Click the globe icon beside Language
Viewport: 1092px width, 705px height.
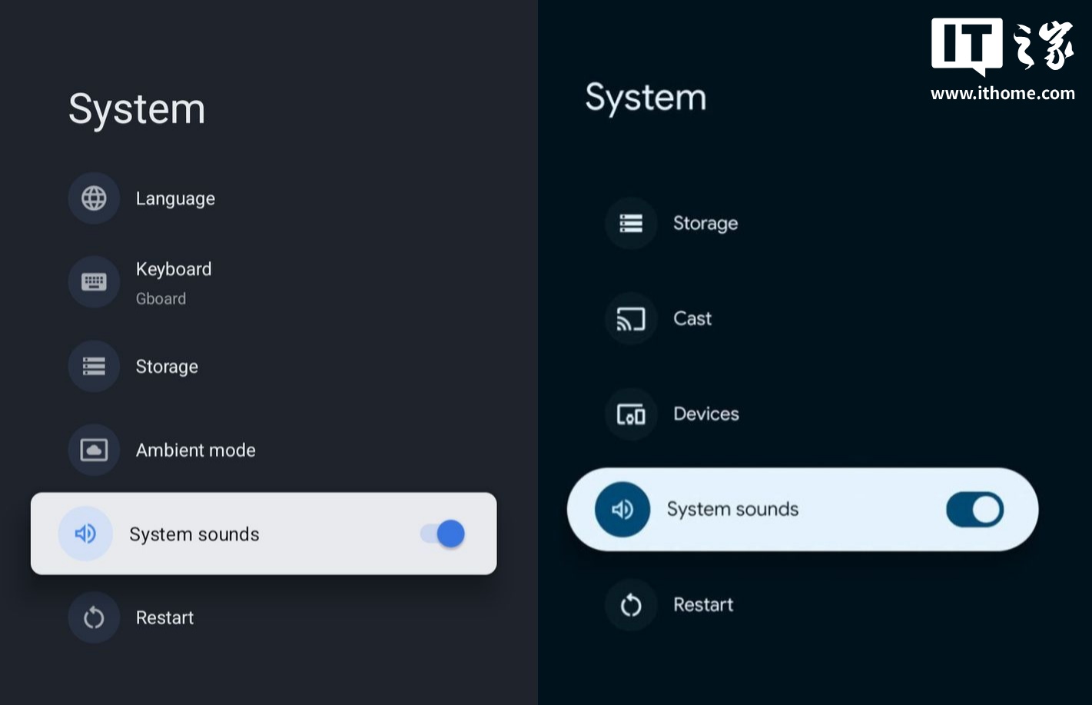tap(94, 198)
